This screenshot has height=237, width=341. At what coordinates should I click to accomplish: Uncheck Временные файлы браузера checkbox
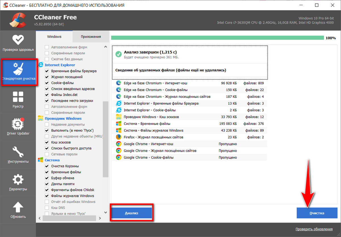tap(47, 71)
